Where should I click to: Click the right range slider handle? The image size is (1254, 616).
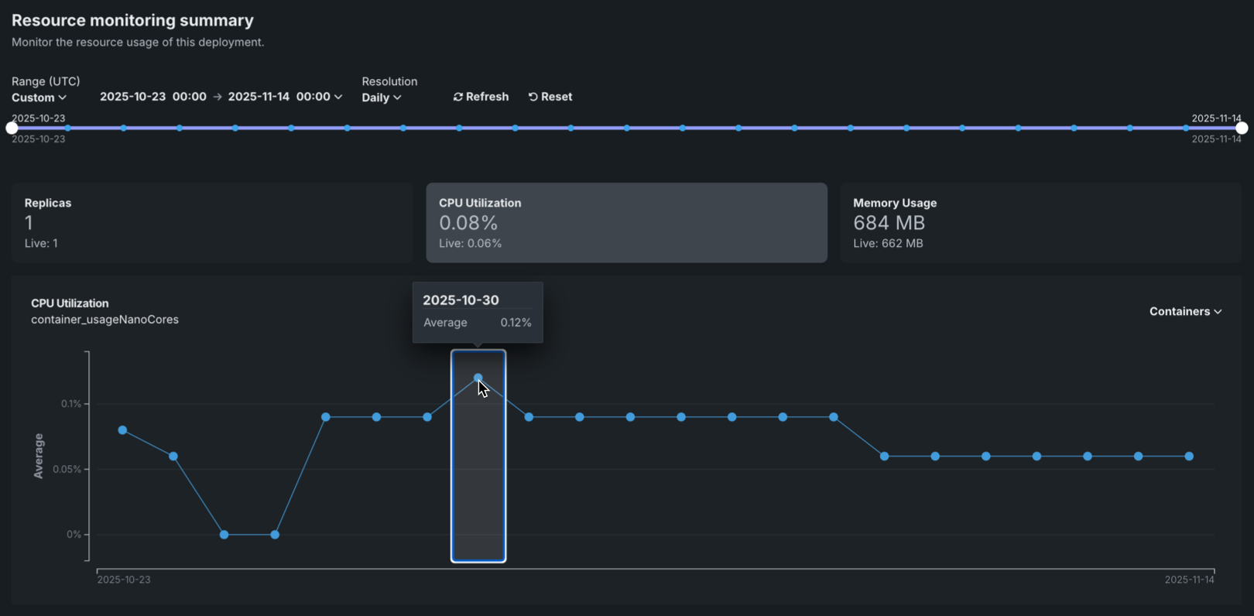tap(1242, 128)
